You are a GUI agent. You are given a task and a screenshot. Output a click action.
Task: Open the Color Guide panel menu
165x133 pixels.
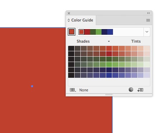148,20
